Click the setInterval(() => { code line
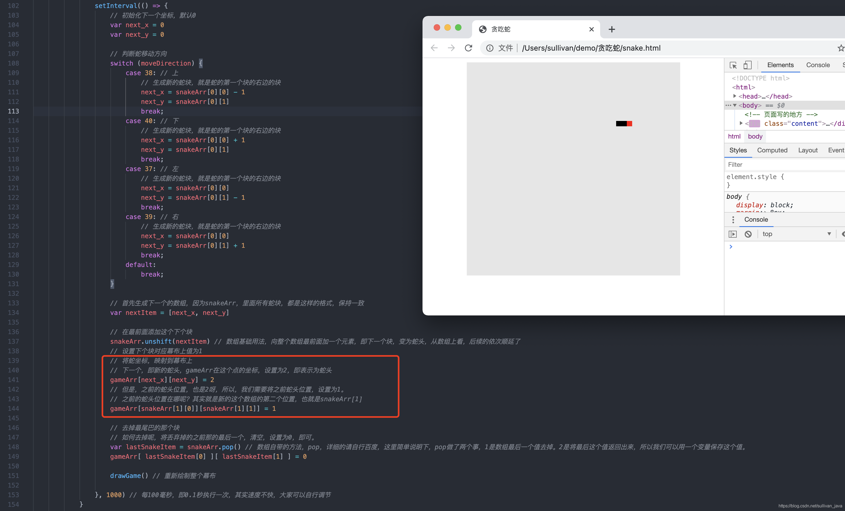845x511 pixels. (x=131, y=6)
